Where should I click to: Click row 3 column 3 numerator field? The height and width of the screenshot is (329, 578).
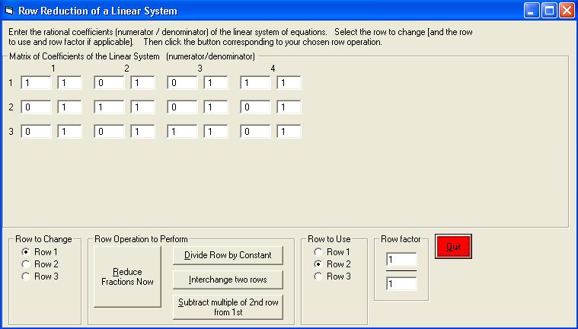(x=182, y=132)
